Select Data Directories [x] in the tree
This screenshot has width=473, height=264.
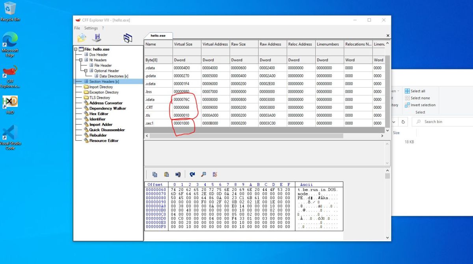click(114, 76)
